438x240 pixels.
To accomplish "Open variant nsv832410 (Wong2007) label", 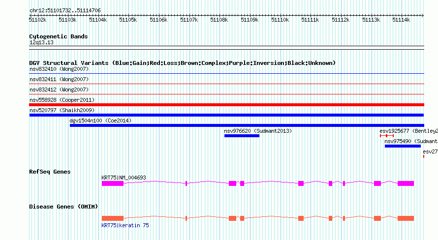I will click(x=59, y=69).
